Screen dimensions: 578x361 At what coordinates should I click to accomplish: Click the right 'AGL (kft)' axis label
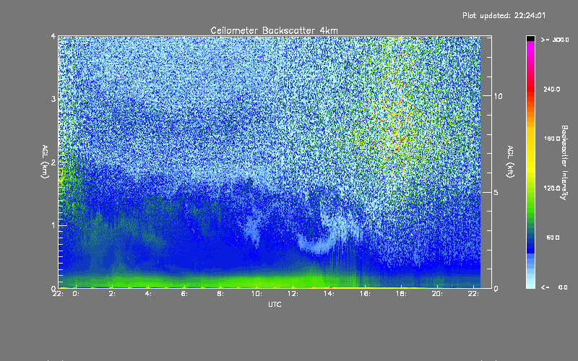(510, 162)
